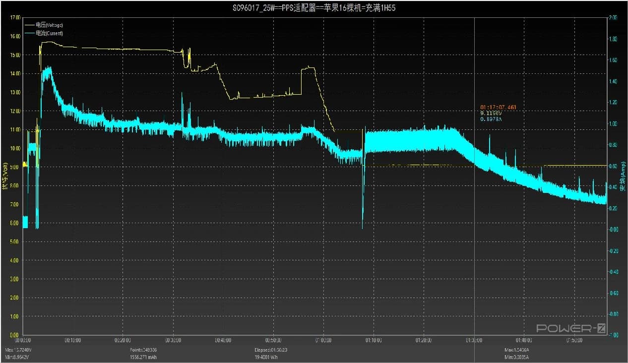
Task: Click the Elapsed time reading in the status bar
Action: pyautogui.click(x=271, y=350)
